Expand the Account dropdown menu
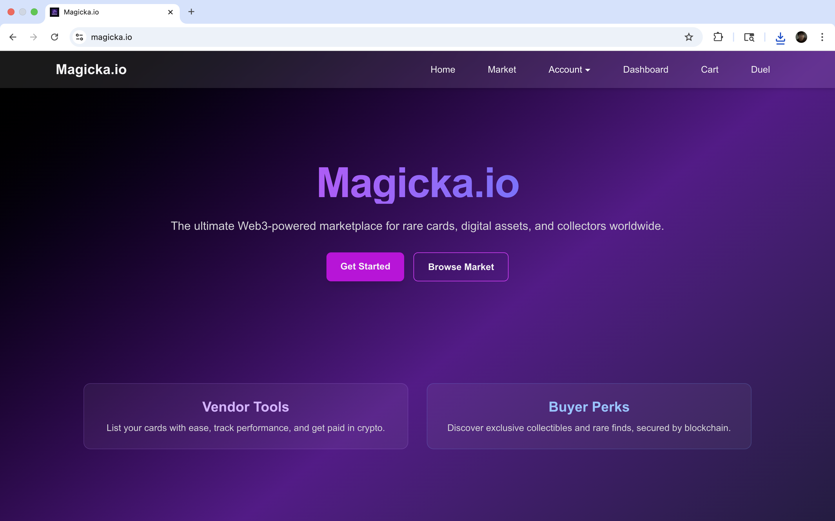The height and width of the screenshot is (521, 835). 569,69
